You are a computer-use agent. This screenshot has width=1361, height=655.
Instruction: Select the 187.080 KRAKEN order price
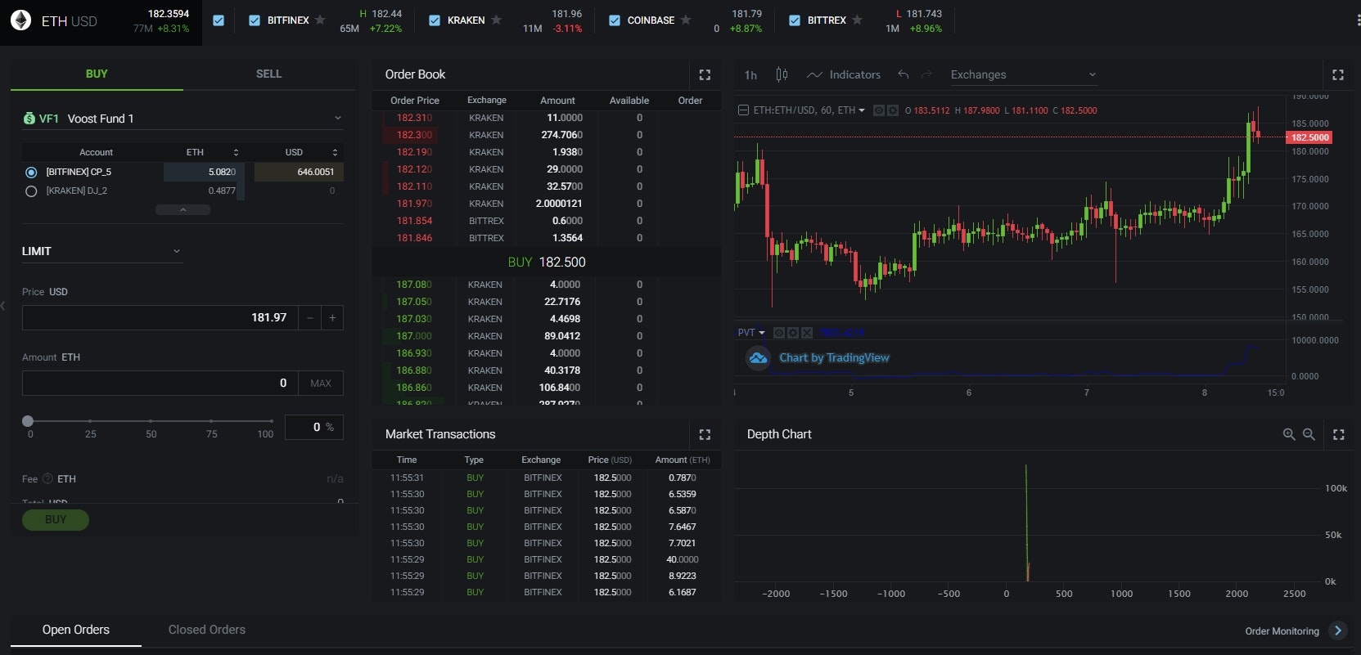tap(414, 285)
